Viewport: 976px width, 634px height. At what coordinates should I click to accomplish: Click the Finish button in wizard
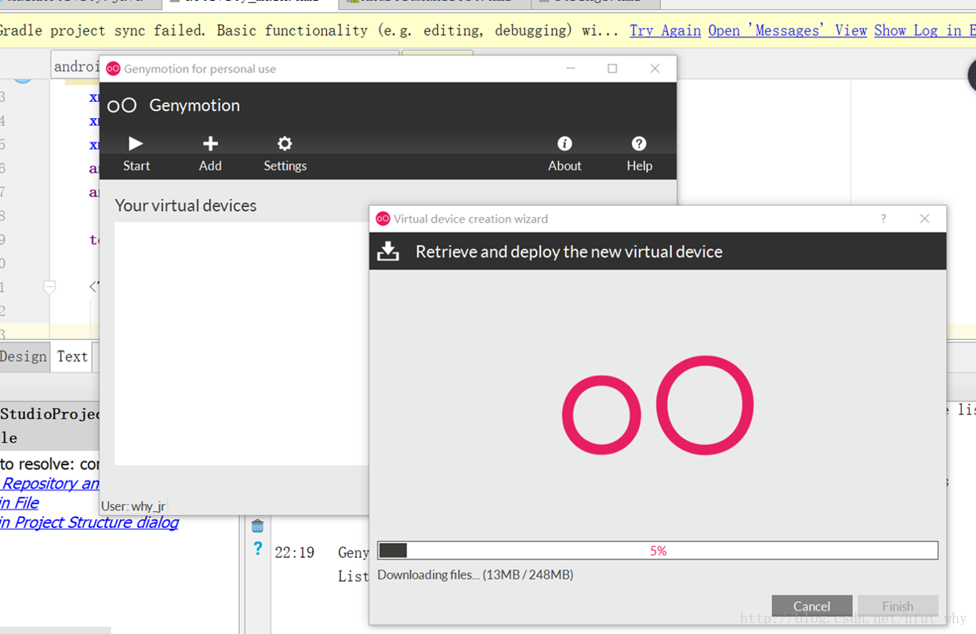click(x=898, y=606)
